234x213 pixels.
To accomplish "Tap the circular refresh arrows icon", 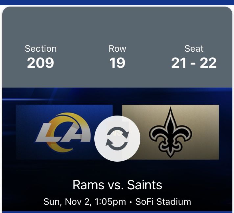I will click(117, 138).
